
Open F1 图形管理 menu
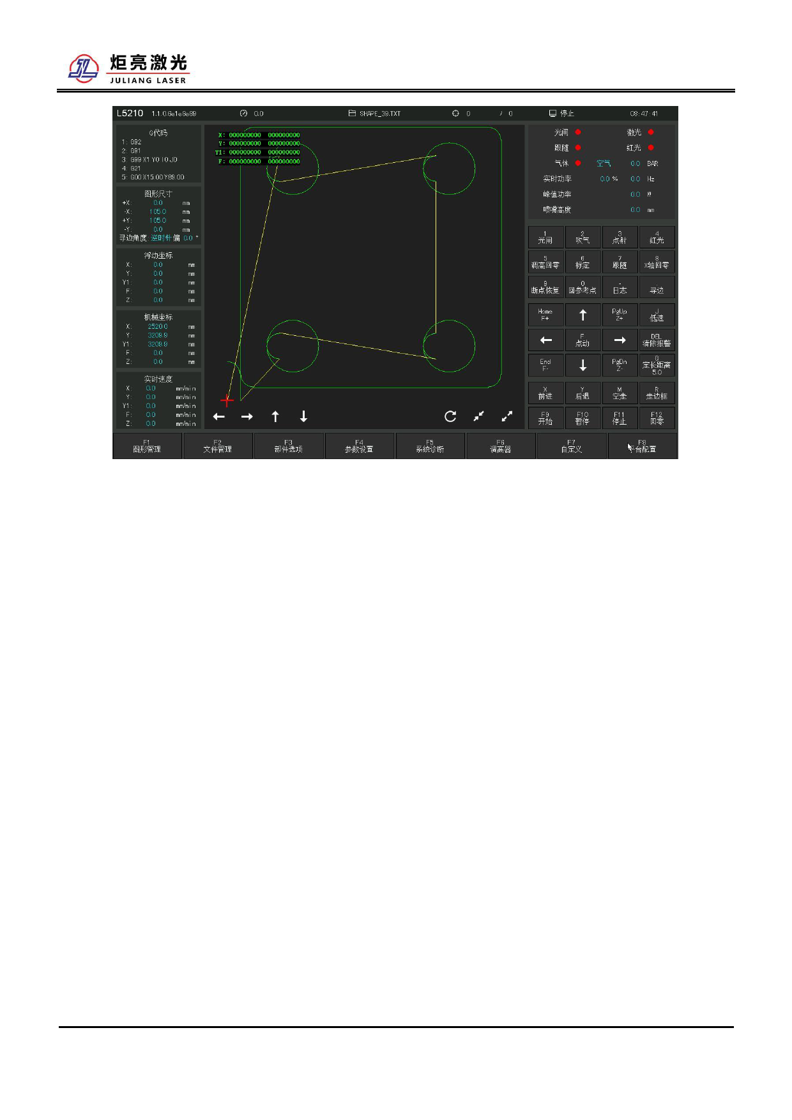coord(147,446)
